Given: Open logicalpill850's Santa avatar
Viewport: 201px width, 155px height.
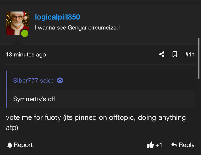Looking at the screenshot, I should click(16, 22).
